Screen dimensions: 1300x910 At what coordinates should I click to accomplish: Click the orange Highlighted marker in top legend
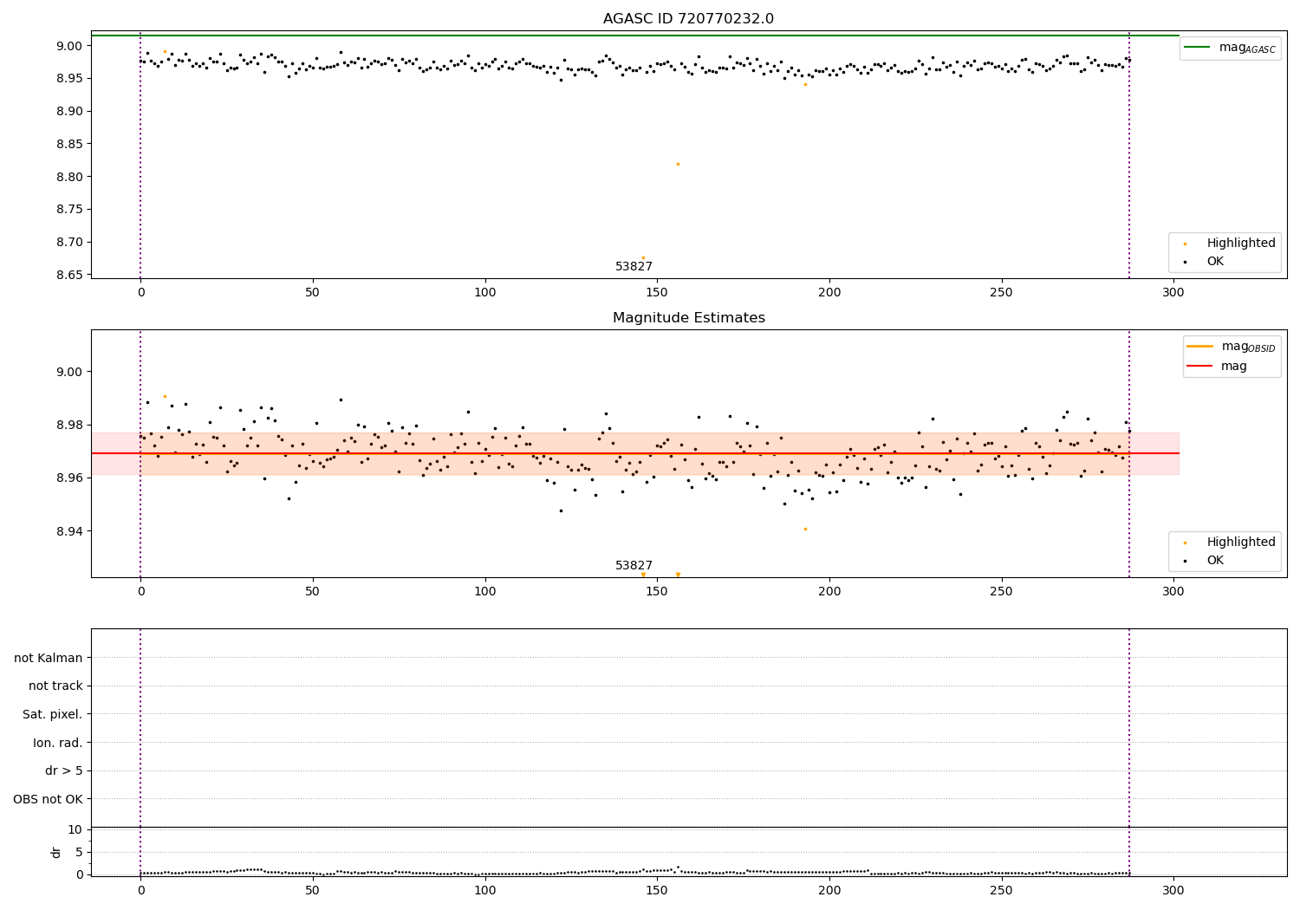pos(1185,244)
